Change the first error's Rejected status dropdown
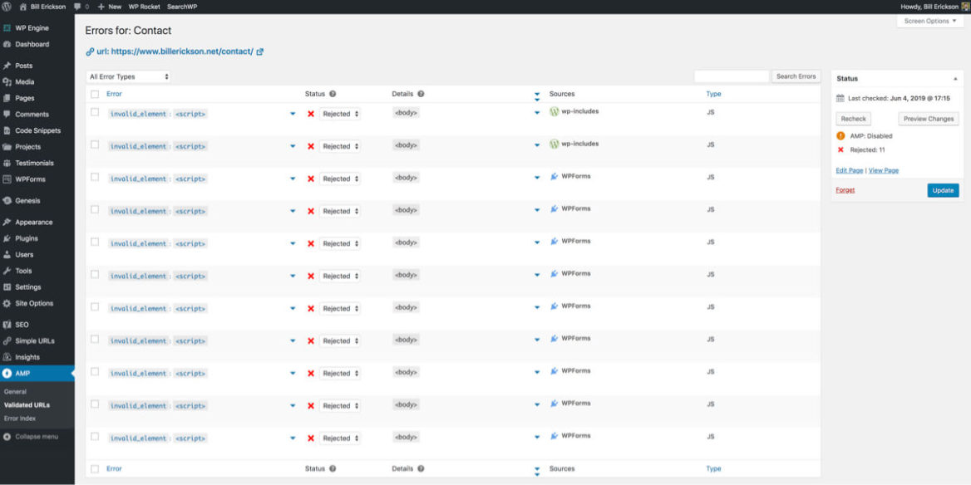The width and height of the screenshot is (971, 485). coord(339,114)
